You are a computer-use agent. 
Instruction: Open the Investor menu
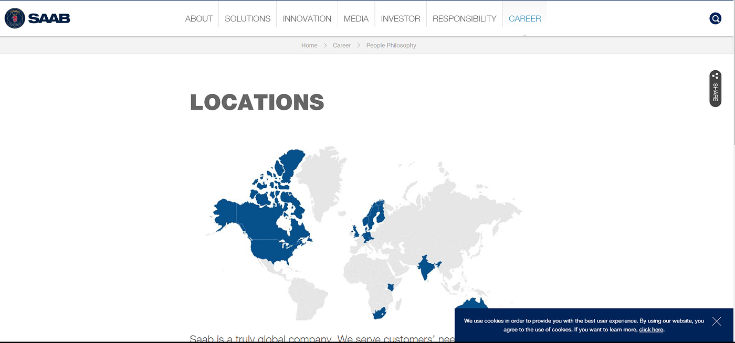401,18
